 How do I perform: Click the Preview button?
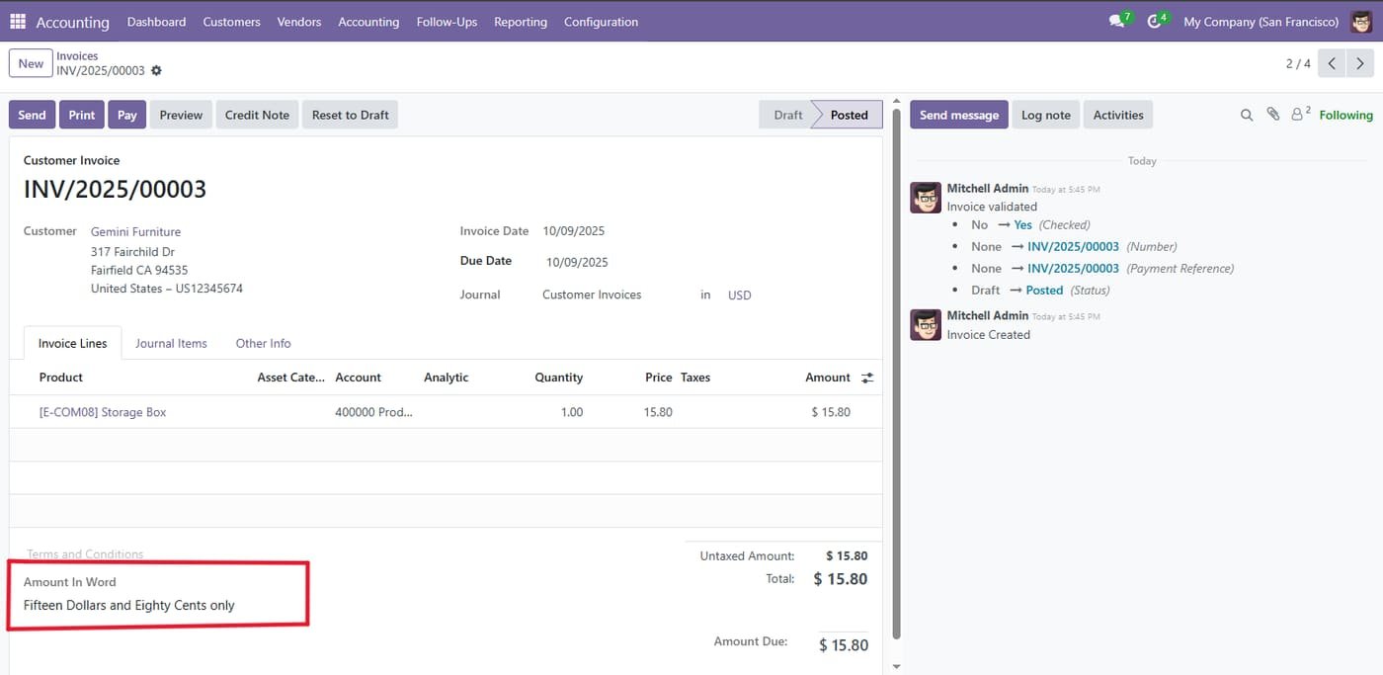181,115
